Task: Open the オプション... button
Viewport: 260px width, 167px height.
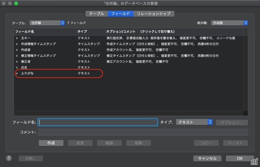Action: click(x=232, y=122)
